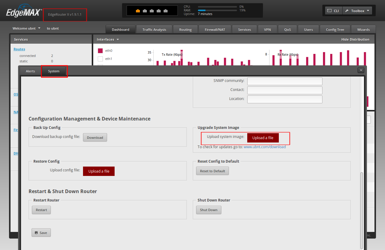Switch to the Dashboard tab
Viewport: 385px width, 250px height.
120,29
